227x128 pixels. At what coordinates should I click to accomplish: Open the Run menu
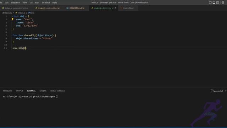point(37,2)
